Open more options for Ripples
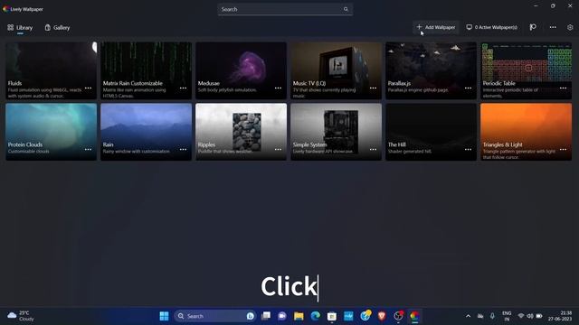 278,150
